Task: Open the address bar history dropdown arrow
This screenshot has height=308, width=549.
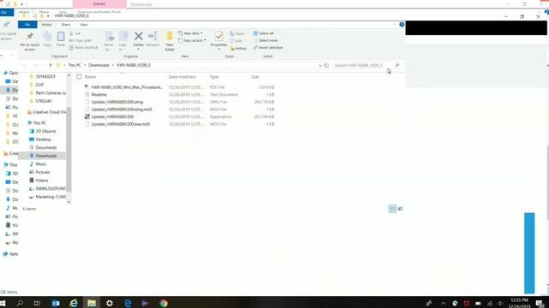Action: (320, 65)
